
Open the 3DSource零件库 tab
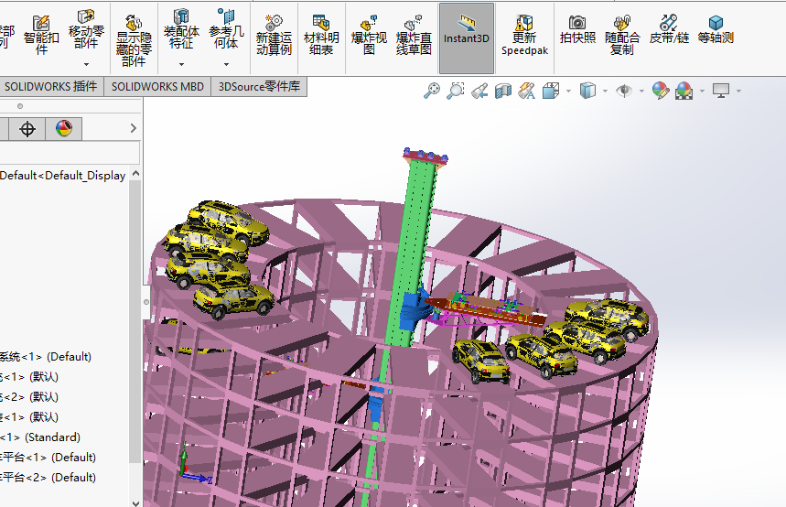pos(259,86)
